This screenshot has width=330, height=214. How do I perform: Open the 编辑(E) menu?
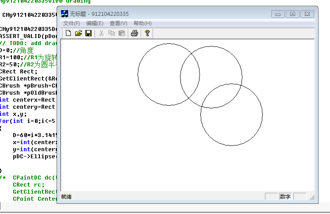pos(95,23)
